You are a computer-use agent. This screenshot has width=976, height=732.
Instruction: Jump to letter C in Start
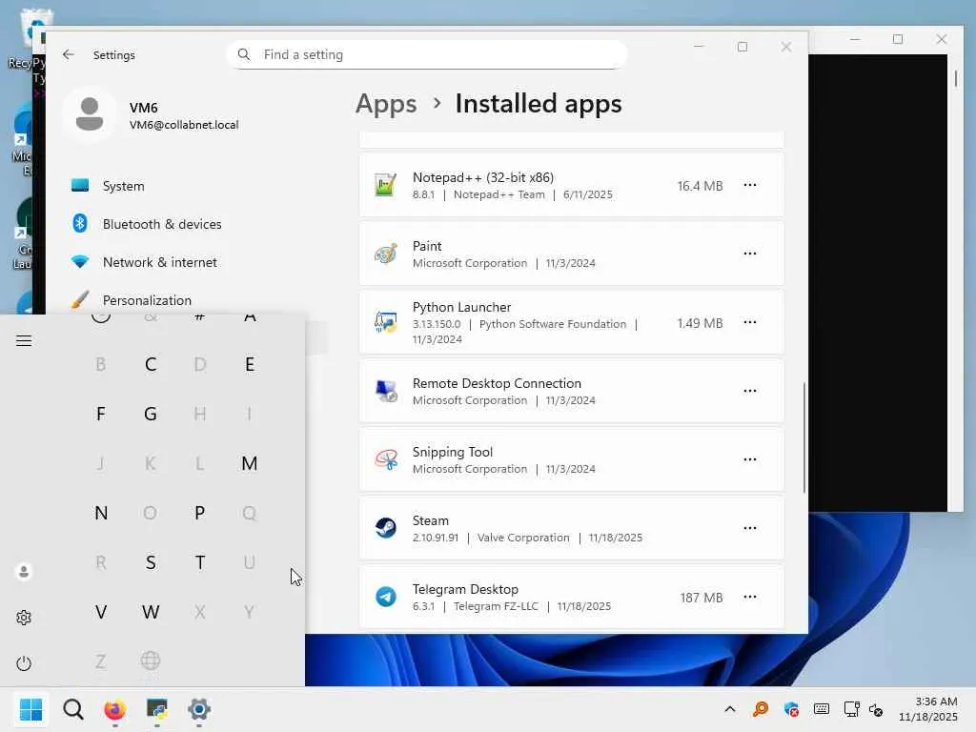pyautogui.click(x=150, y=364)
